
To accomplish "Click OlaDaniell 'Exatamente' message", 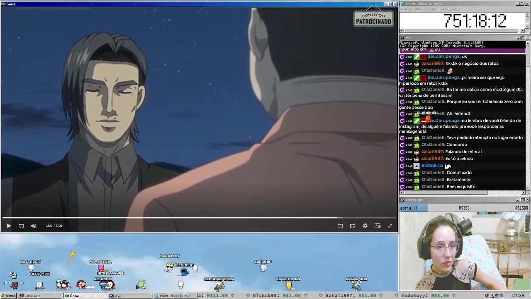I will pos(458,180).
